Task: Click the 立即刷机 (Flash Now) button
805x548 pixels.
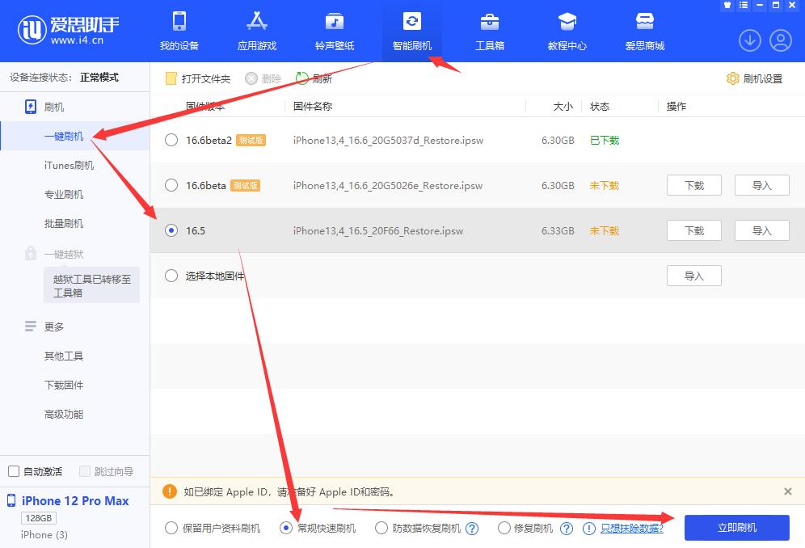Action: pyautogui.click(x=736, y=527)
